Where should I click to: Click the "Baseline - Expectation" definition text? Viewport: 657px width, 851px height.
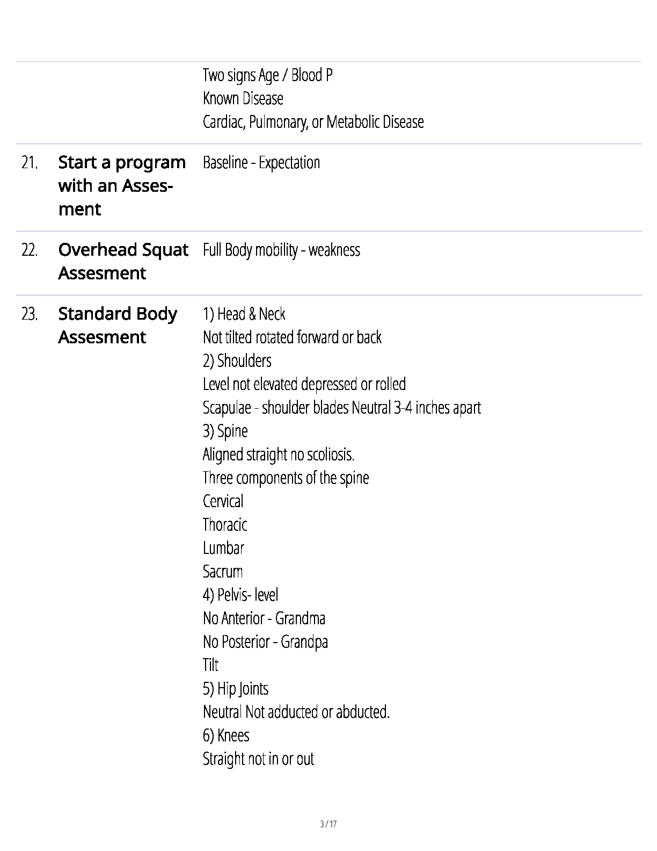click(261, 162)
